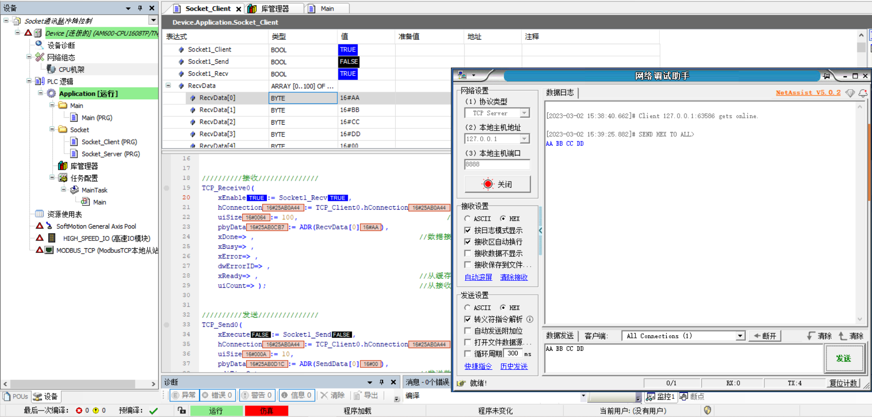872x417 pixels.
Task: Click the NetAssist pin-on-top icon
Action: coord(827,76)
